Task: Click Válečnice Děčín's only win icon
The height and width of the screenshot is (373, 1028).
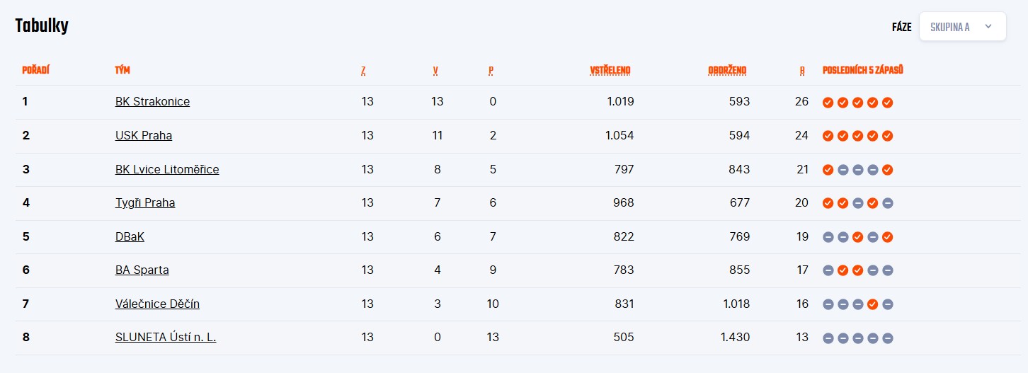Action: (873, 304)
